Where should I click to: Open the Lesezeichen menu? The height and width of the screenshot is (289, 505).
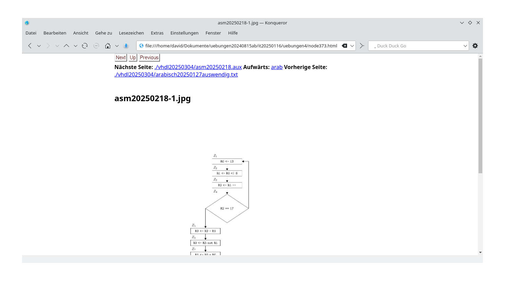click(132, 33)
